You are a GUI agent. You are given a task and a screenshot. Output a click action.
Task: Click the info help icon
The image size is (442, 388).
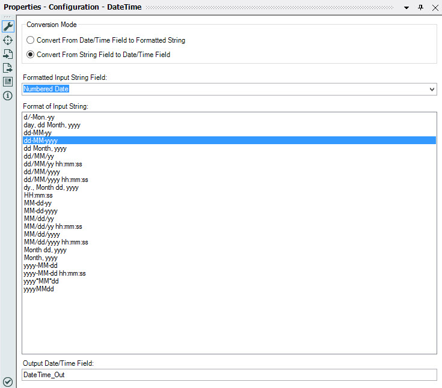8,95
